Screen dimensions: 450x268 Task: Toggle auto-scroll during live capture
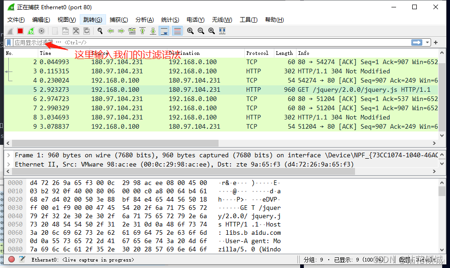164,31
